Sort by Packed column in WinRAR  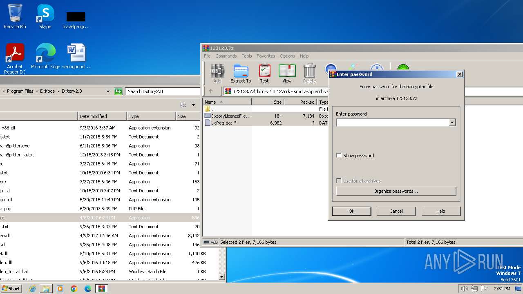(300, 102)
